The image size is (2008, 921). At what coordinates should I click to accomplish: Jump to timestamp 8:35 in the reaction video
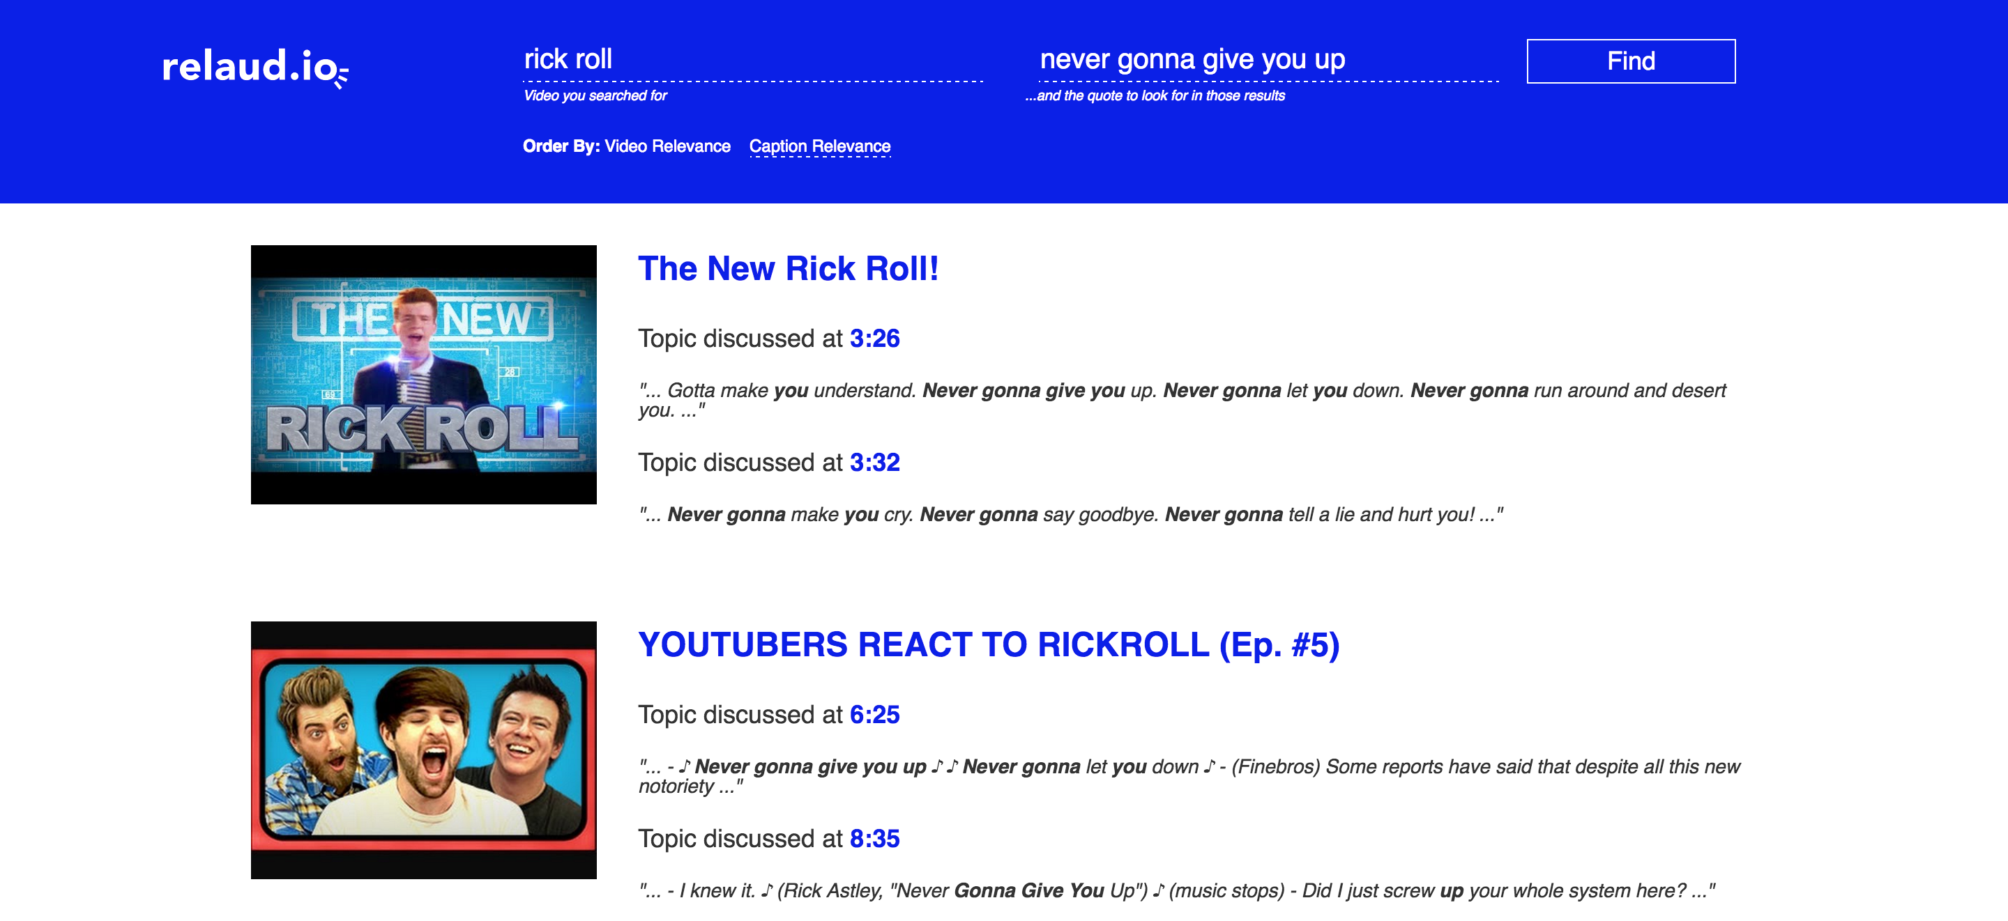point(874,838)
